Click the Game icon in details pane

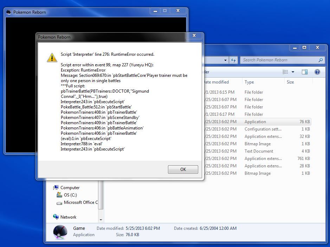coord(60,232)
